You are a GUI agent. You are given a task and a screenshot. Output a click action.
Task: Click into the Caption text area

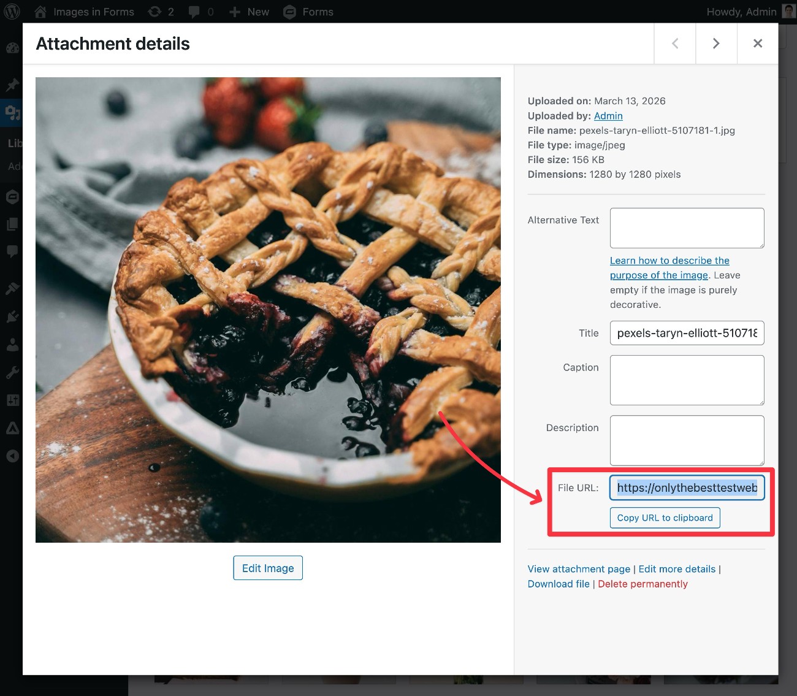tap(687, 380)
